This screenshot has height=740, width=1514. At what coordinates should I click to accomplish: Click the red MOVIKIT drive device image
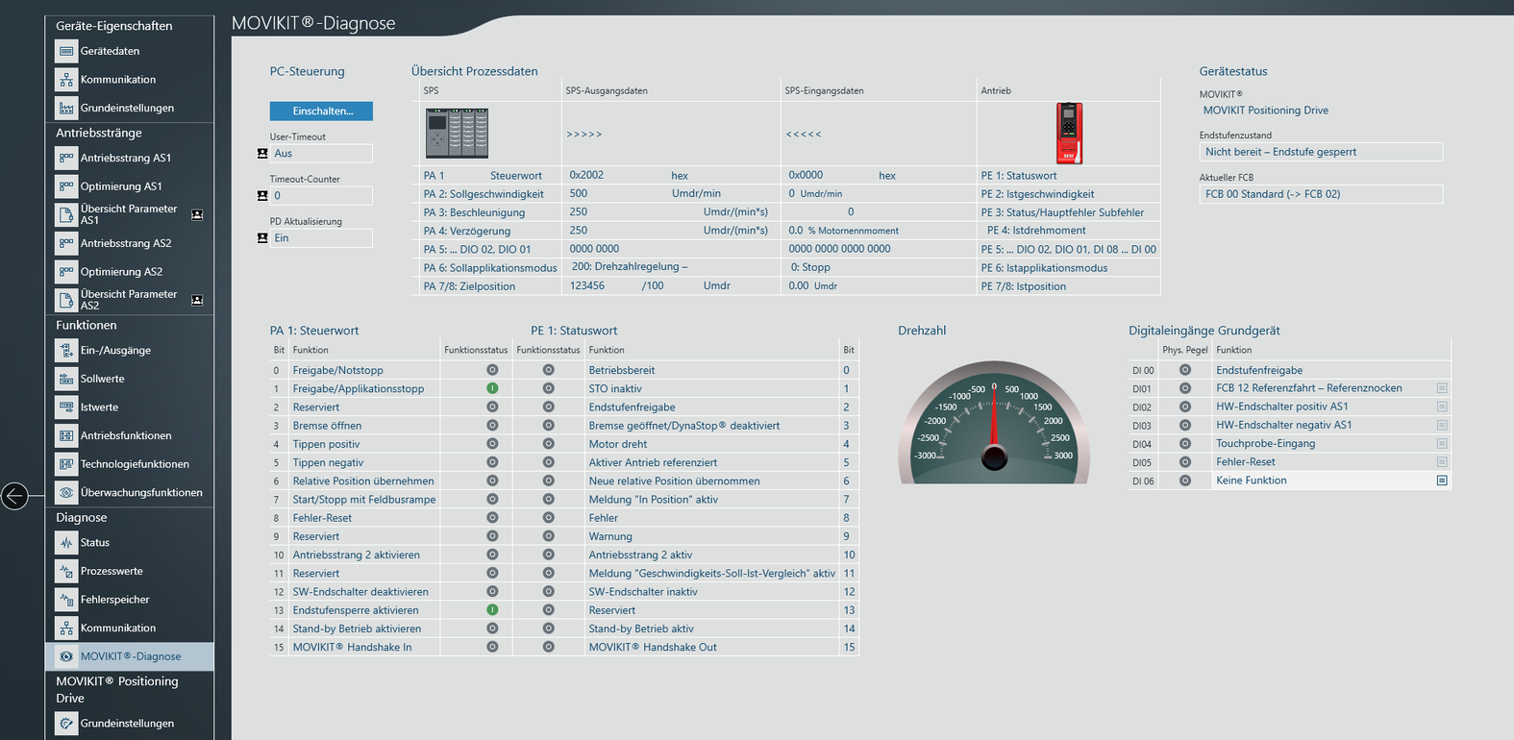pyautogui.click(x=1069, y=133)
